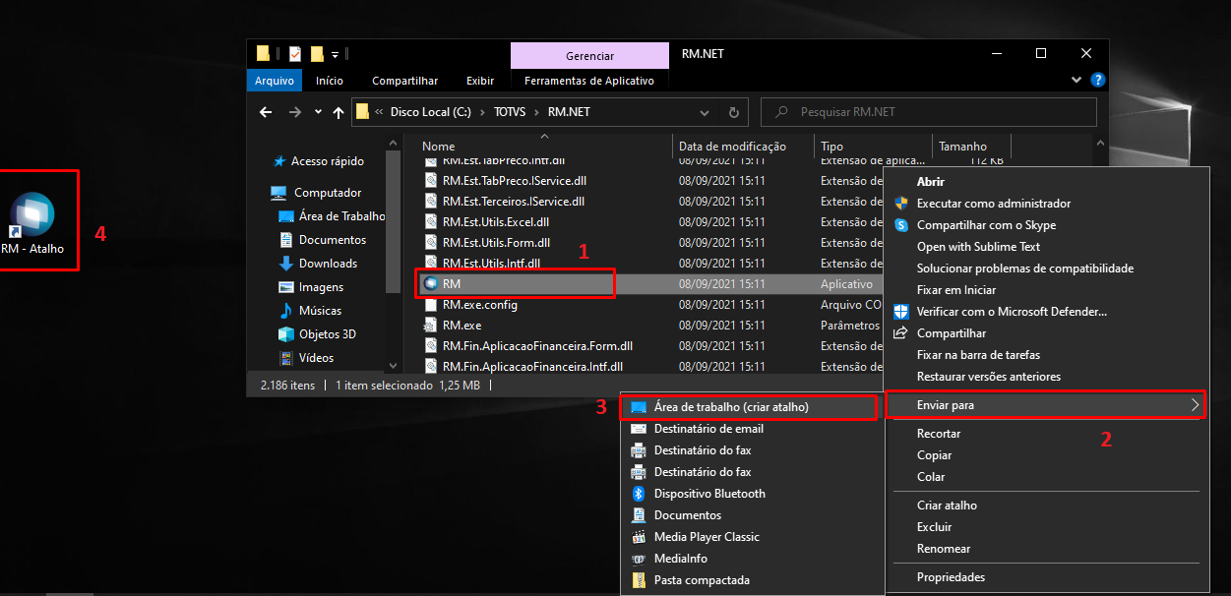
Task: Choose Solucionar problemas de compatibilidade
Action: pyautogui.click(x=1025, y=268)
